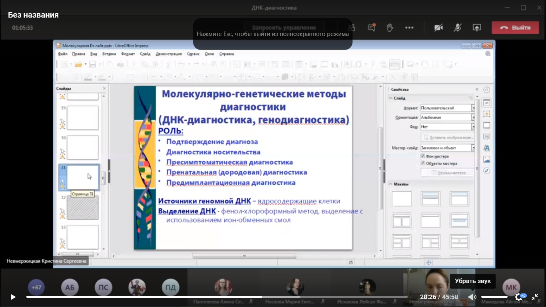
Task: Open video quality settings gear
Action: click(x=518, y=297)
